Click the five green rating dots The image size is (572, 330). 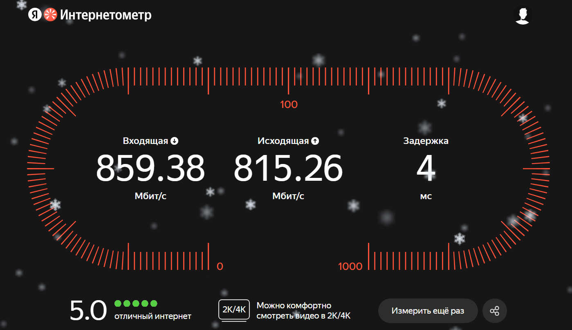coord(136,303)
